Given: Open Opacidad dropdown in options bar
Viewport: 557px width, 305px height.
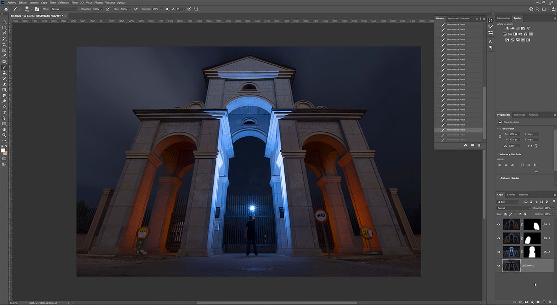Looking at the screenshot, I should pos(102,9).
